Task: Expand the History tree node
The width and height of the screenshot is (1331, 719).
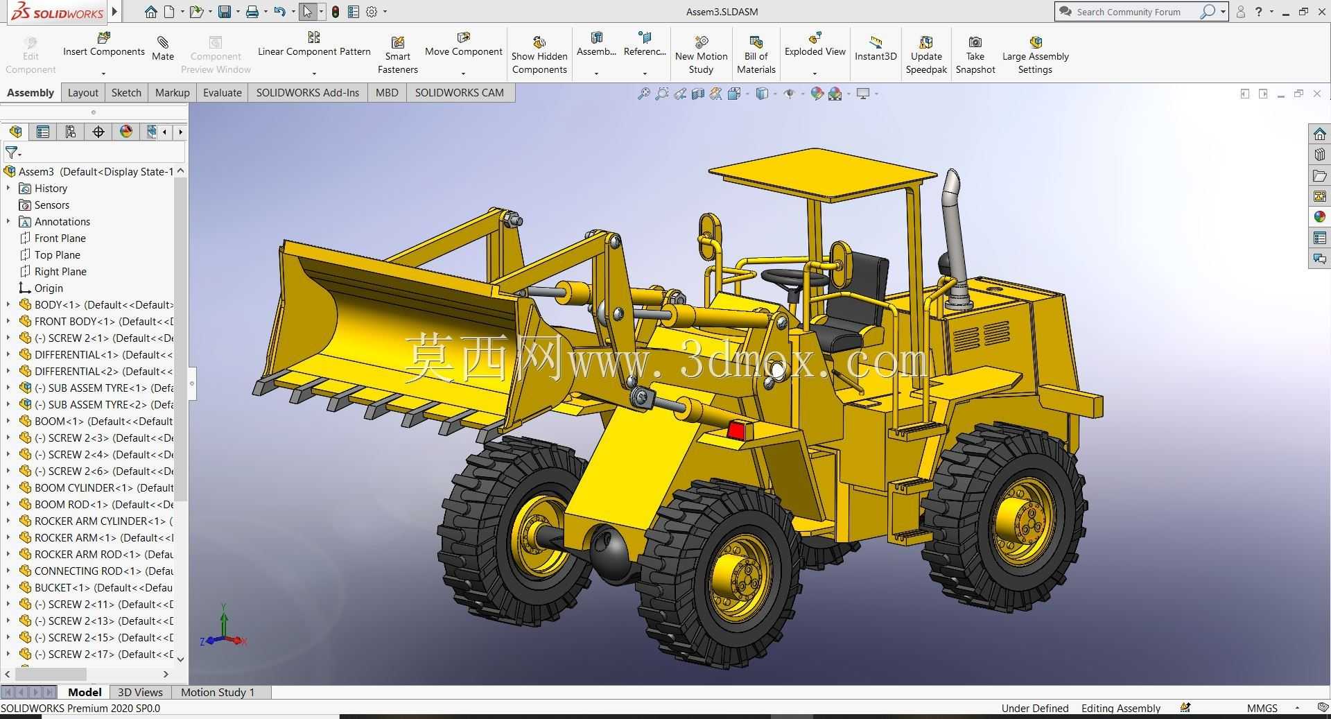Action: (8, 189)
